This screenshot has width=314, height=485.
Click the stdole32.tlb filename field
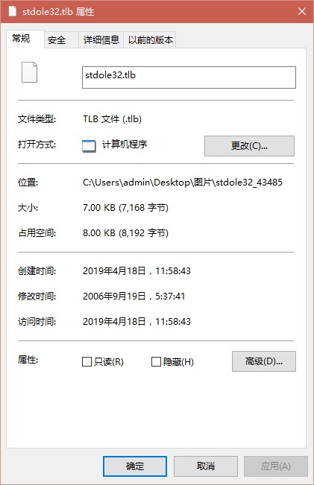[x=189, y=77]
